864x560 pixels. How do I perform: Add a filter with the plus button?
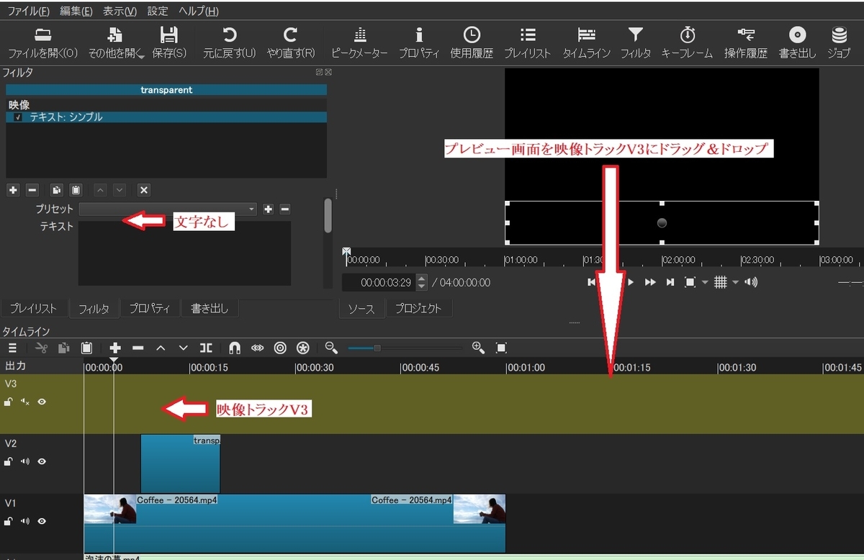(x=13, y=190)
